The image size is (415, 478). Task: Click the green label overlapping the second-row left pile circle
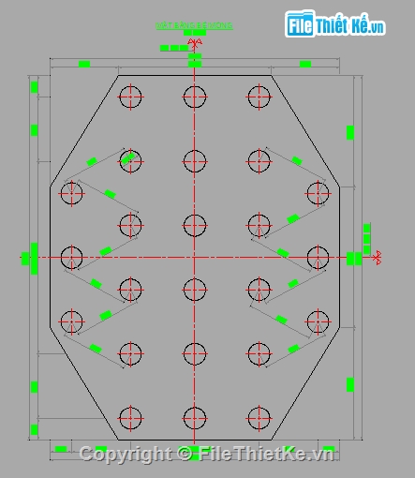[x=127, y=158]
